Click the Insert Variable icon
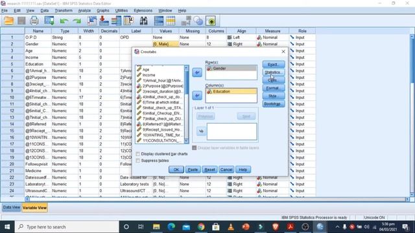This screenshot has height=233, width=415. pos(171,21)
